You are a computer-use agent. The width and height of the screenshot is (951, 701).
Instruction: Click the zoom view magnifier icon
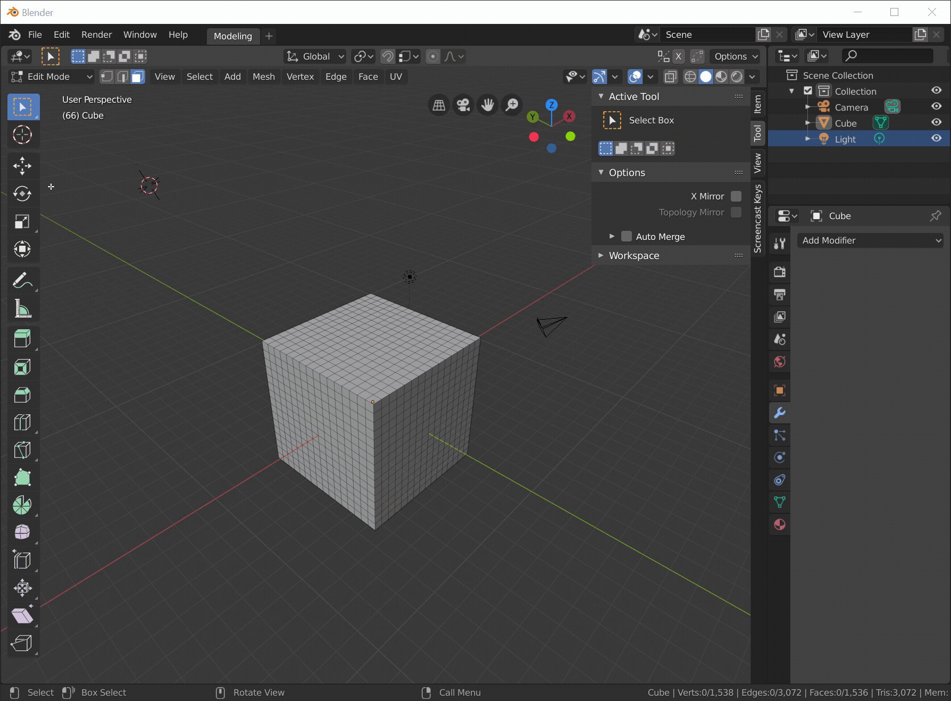(512, 105)
